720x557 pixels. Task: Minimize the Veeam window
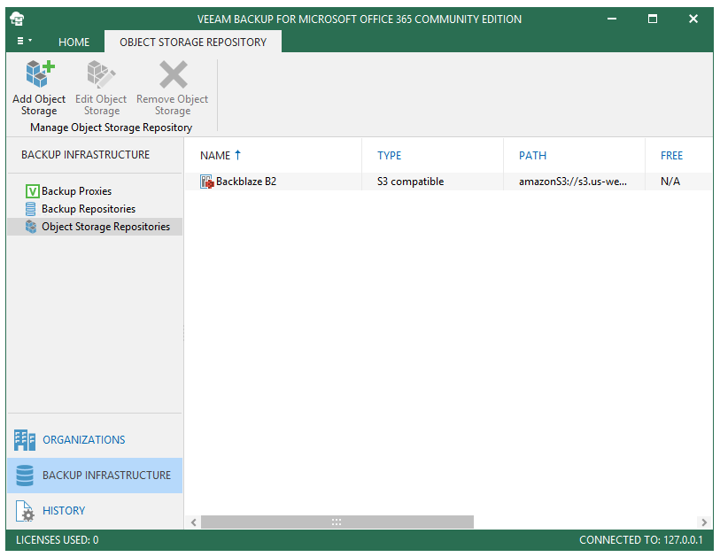click(612, 19)
